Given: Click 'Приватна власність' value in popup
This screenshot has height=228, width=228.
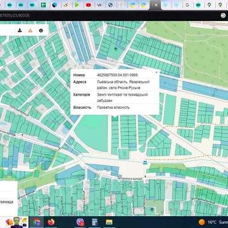Looking at the screenshot, I should click(113, 108).
